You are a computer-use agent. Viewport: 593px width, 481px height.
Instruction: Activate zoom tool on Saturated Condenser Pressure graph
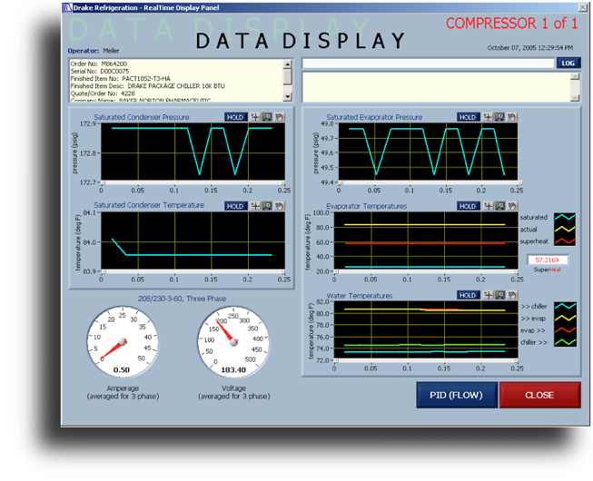coord(267,117)
